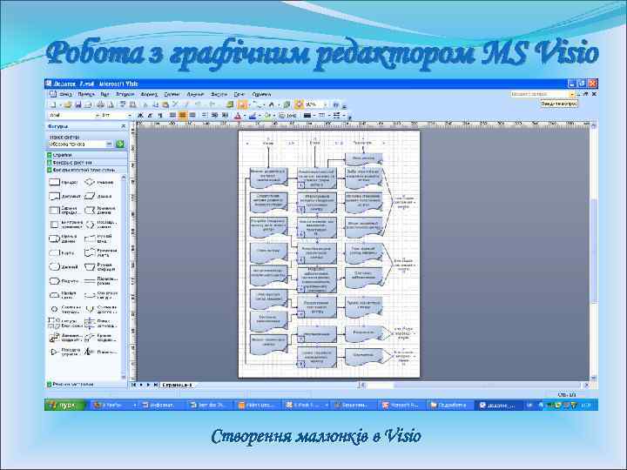Click the Пуск Start button
The height and width of the screenshot is (470, 627).
(64, 405)
